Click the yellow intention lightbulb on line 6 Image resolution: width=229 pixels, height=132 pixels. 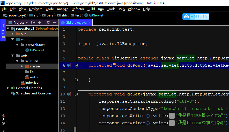(x=114, y=64)
